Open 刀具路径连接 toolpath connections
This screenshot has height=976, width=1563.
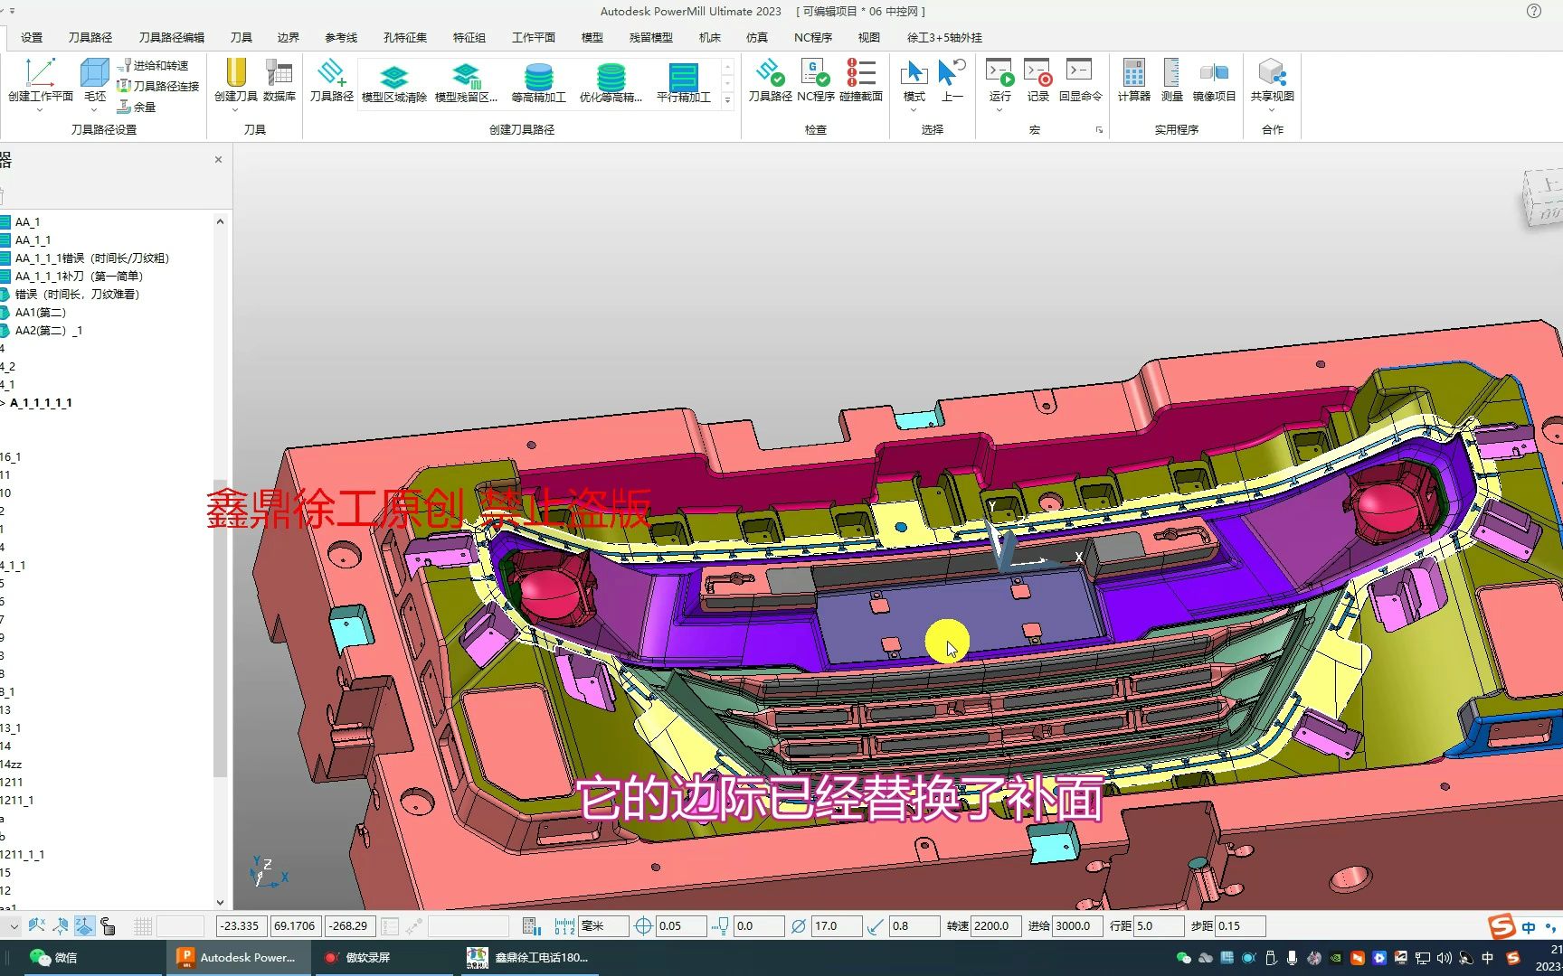point(158,86)
